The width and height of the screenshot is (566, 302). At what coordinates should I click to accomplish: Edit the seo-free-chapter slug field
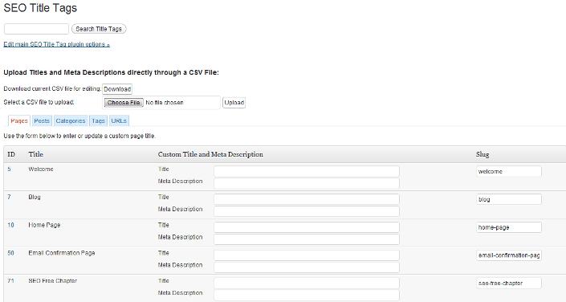point(509,283)
